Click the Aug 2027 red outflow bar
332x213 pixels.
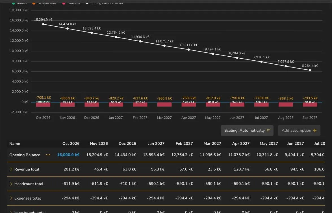click(x=286, y=105)
